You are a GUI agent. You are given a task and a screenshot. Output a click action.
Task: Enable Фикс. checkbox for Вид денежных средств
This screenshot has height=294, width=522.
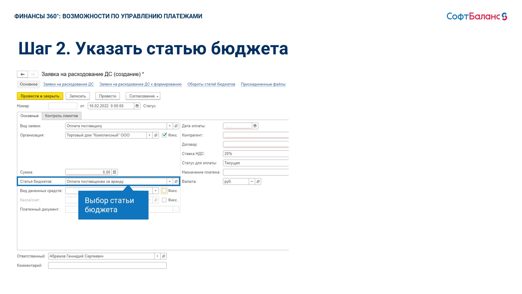164,191
